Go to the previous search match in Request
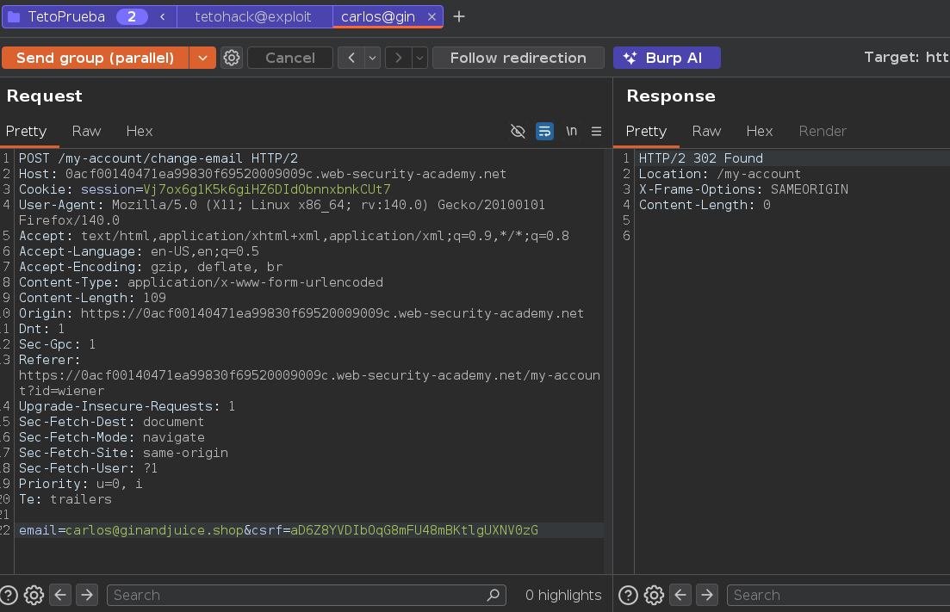This screenshot has width=950, height=612. tap(60, 596)
